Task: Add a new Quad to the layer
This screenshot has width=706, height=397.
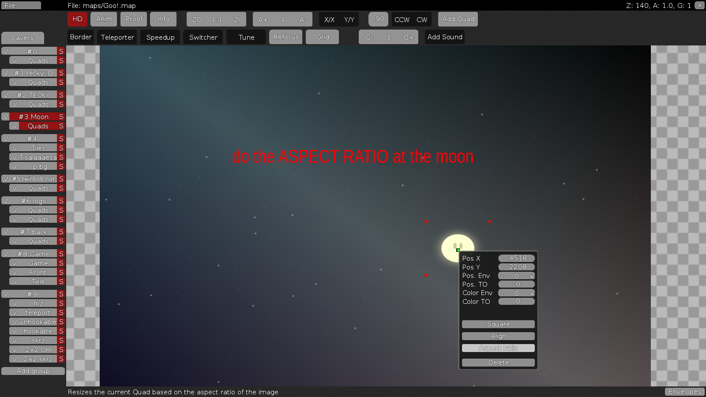Action: tap(458, 19)
